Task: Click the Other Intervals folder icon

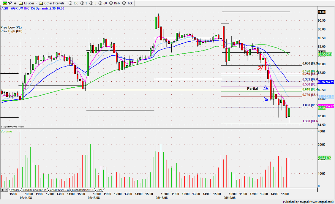Action: 41,3
